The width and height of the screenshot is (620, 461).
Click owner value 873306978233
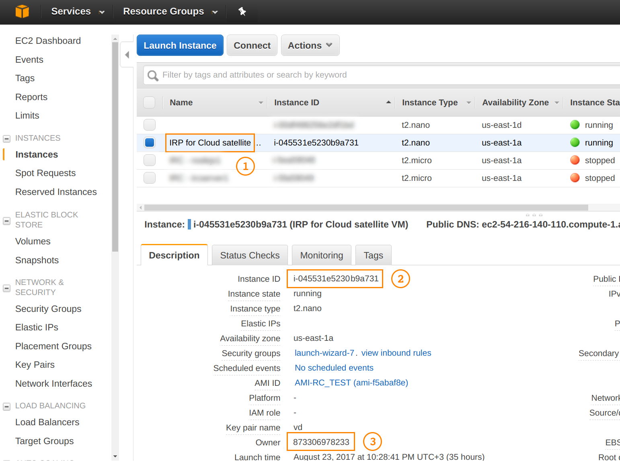point(321,442)
